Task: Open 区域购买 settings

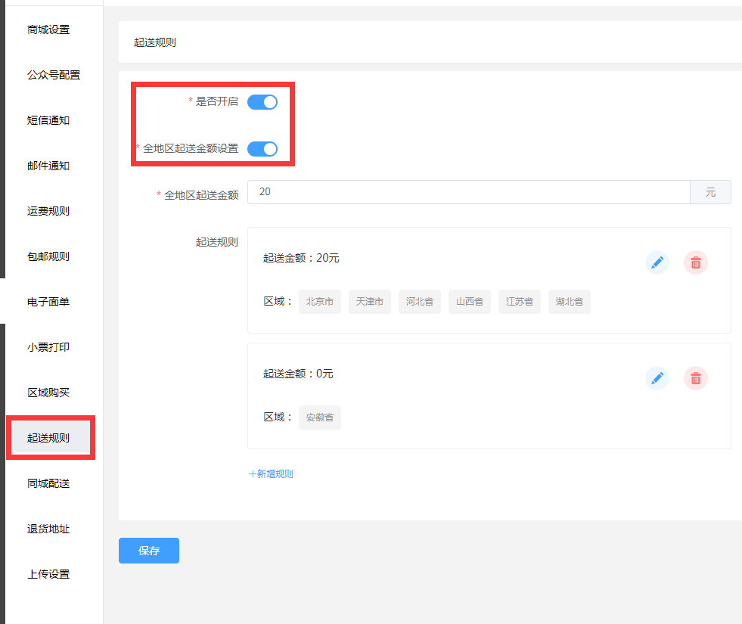Action: (48, 393)
